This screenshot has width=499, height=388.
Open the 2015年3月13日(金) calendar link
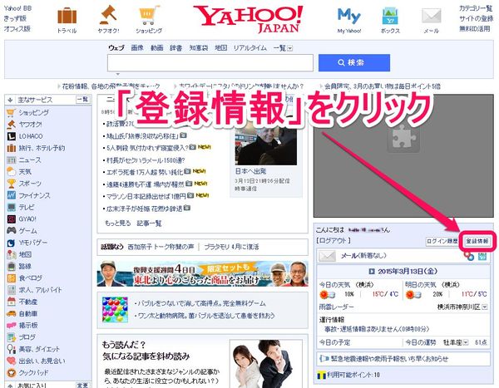point(408,272)
